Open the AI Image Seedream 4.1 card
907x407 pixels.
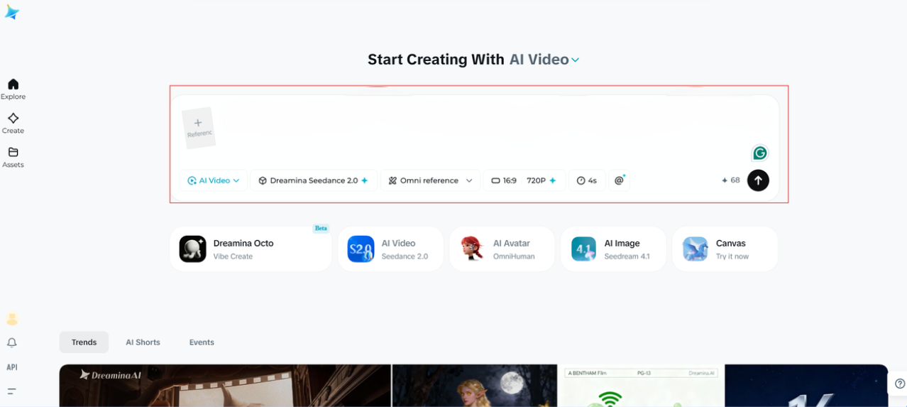[x=613, y=249]
